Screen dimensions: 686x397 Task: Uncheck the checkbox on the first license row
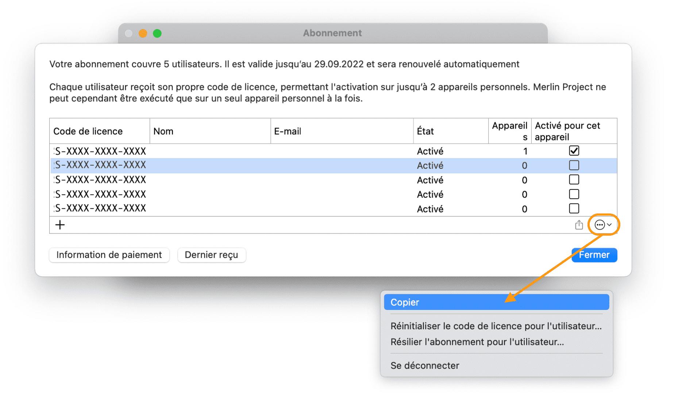click(x=574, y=150)
